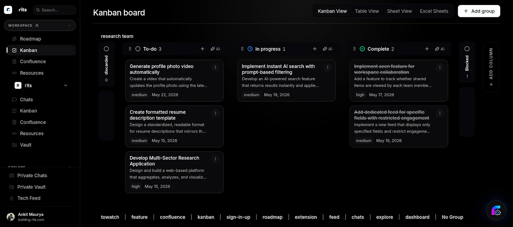Select the feature group tab
513x227 pixels.
click(x=139, y=217)
